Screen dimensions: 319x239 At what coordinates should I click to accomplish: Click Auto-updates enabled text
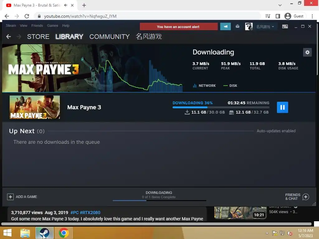(276, 131)
